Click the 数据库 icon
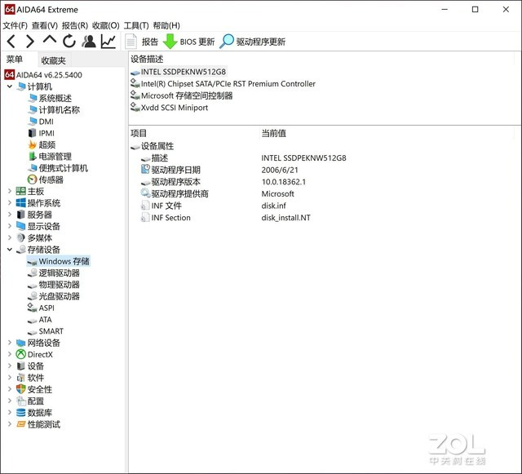 point(21,413)
